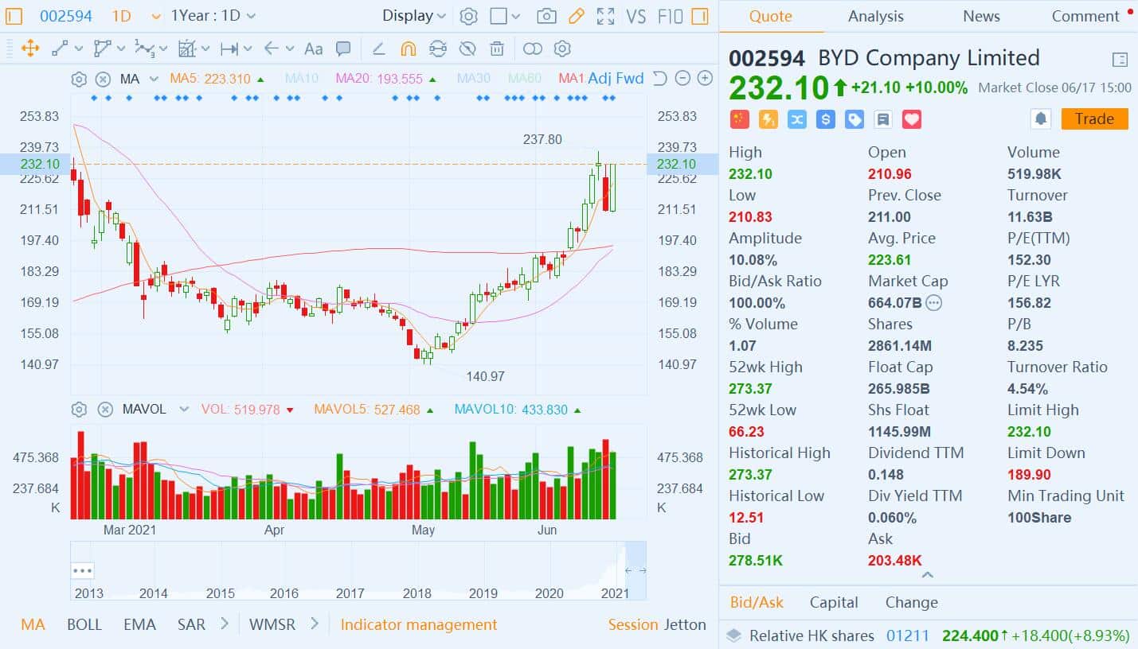Click the price alert bell icon

pos(1040,119)
